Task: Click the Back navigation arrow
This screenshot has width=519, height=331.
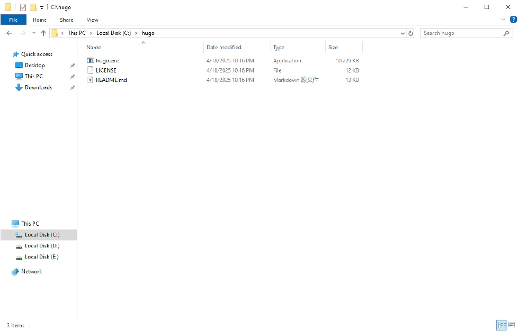Action: click(9, 33)
